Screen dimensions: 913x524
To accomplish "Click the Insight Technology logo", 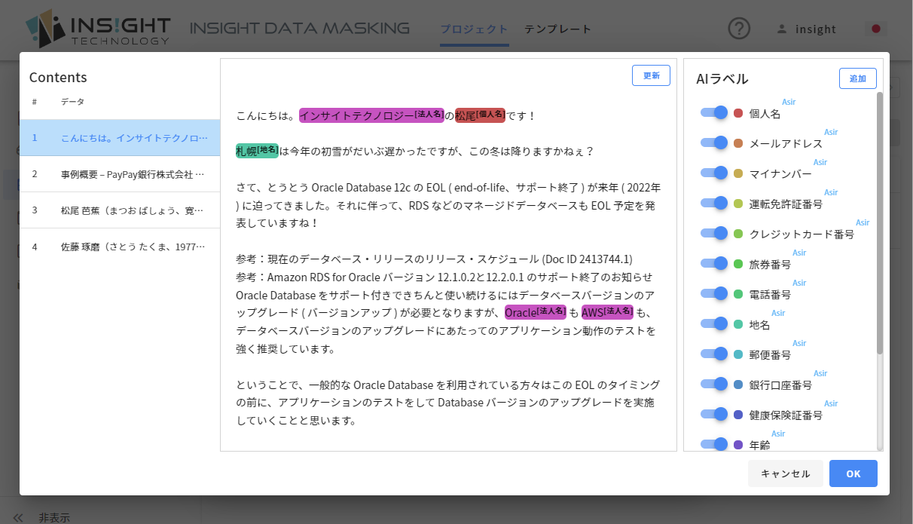I will coord(98,29).
